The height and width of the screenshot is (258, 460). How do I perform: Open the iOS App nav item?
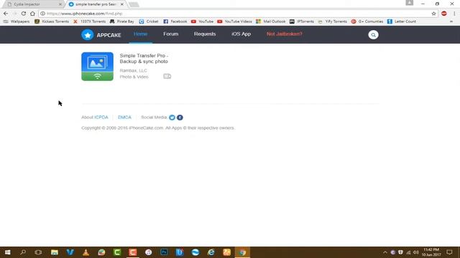click(241, 34)
